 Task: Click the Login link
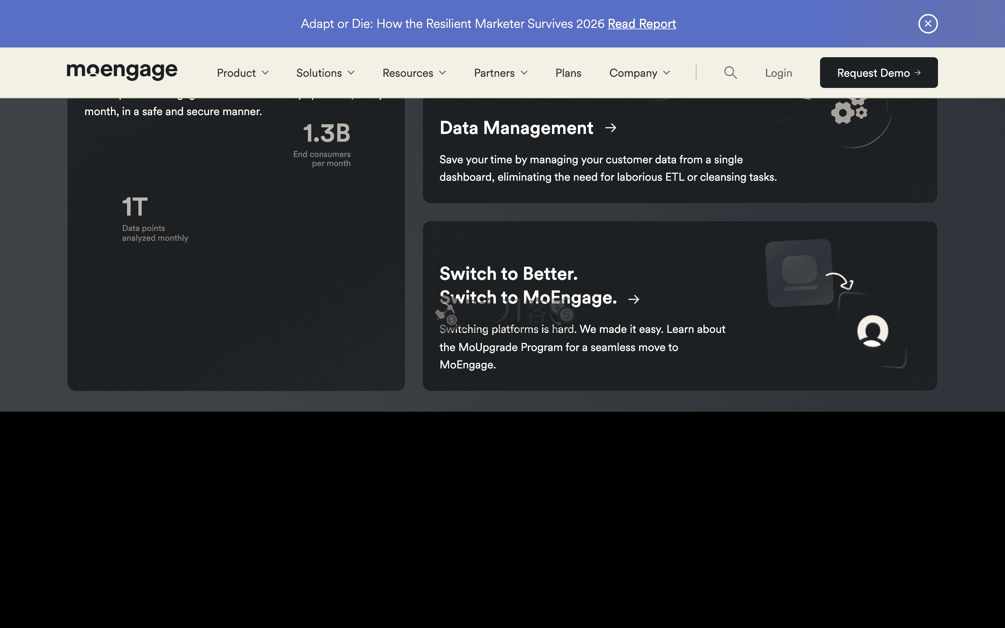pyautogui.click(x=778, y=73)
